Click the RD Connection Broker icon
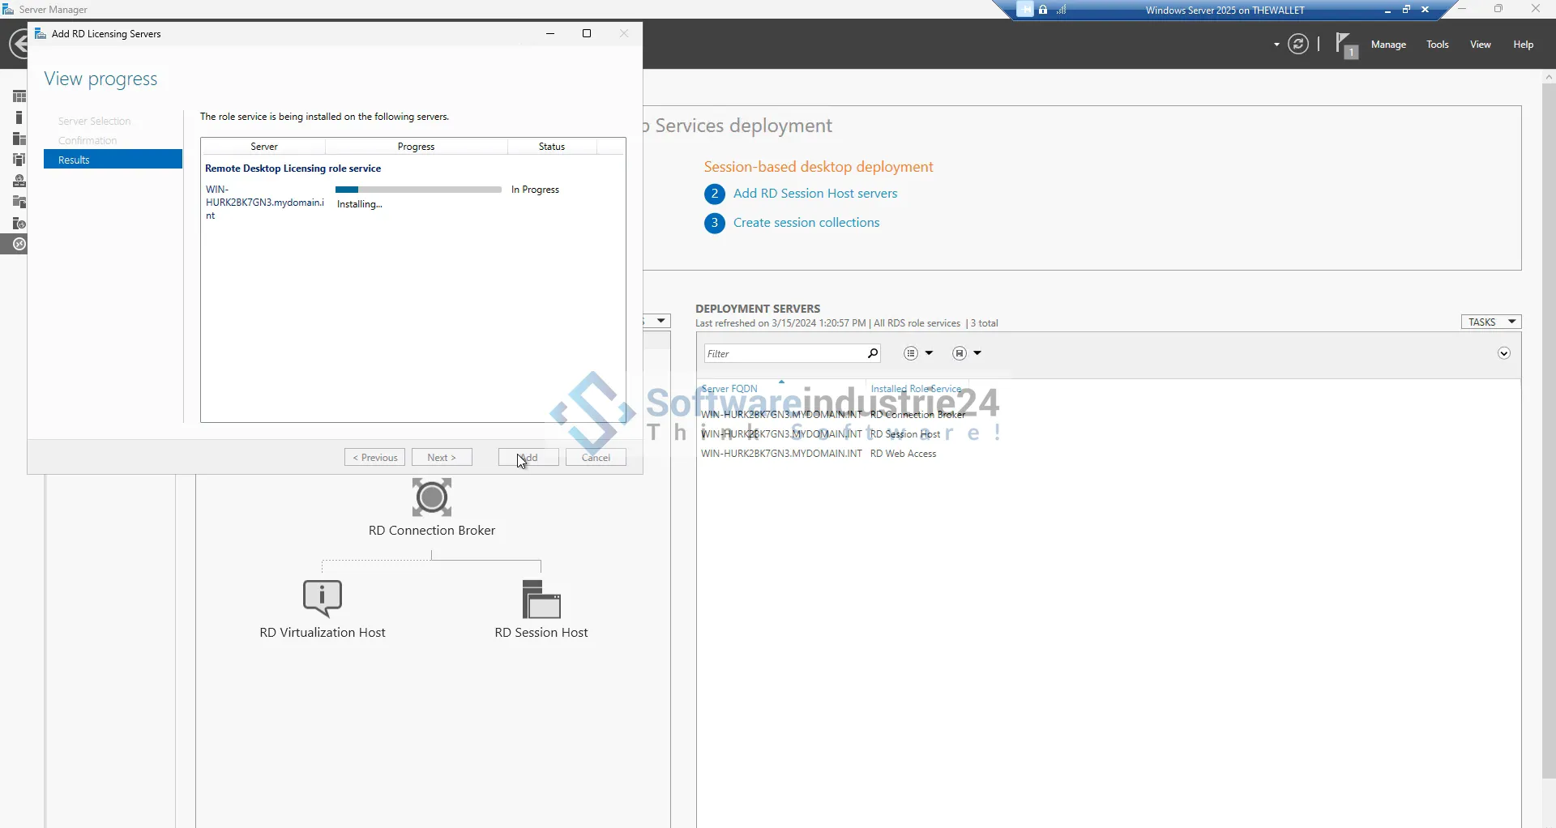Screen dimensions: 1556x828 click(431, 497)
